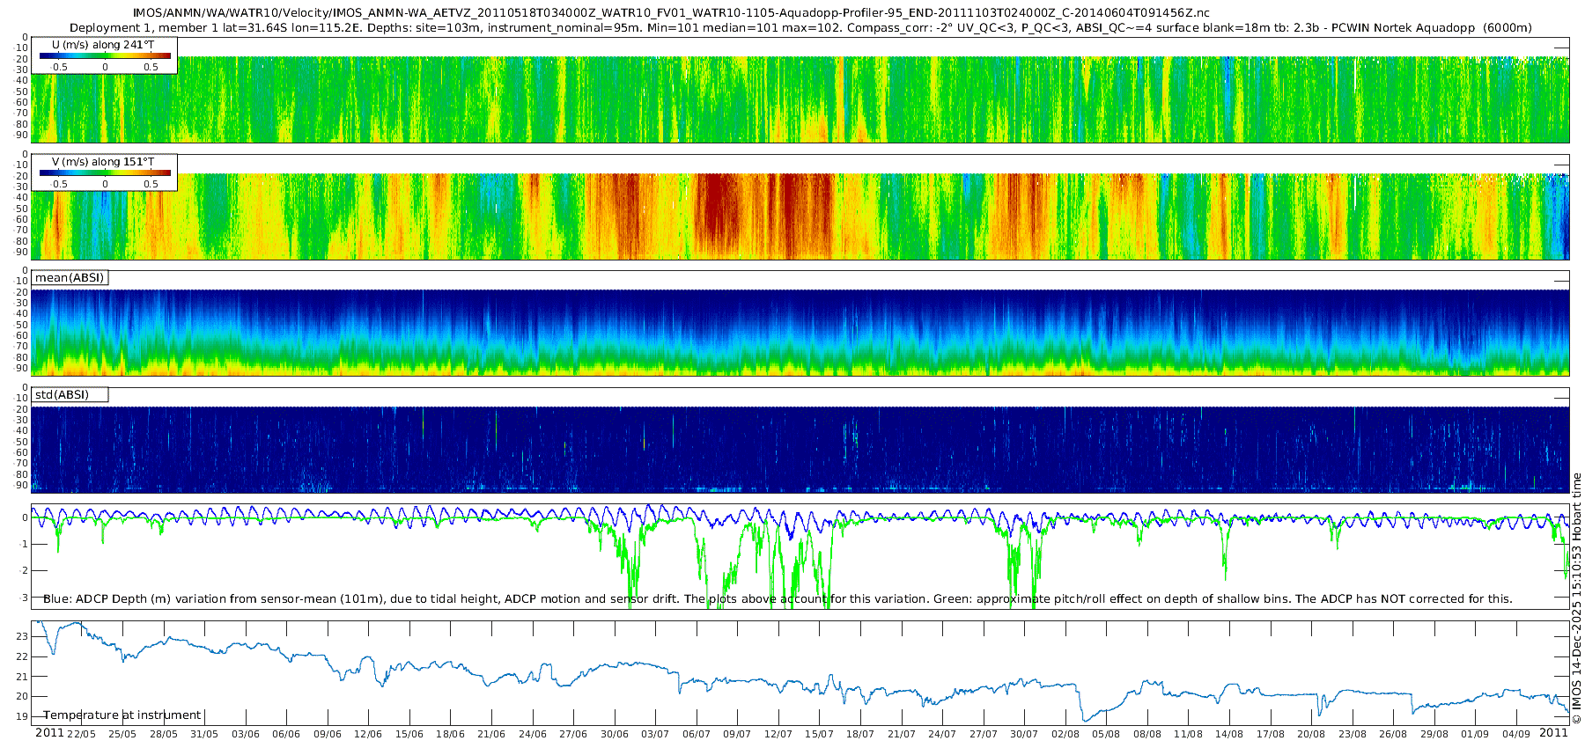Select the mean(ABSI) panel label
Image resolution: width=1585 pixels, height=748 pixels.
point(70,278)
